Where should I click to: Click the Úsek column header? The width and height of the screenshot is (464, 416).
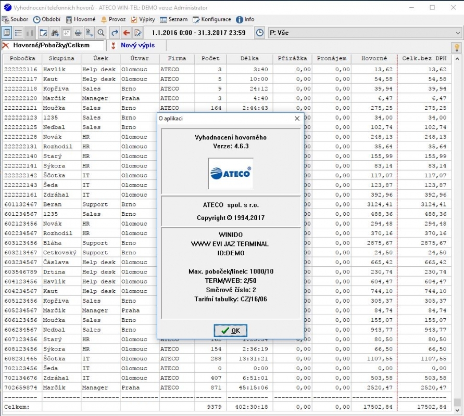click(x=101, y=58)
